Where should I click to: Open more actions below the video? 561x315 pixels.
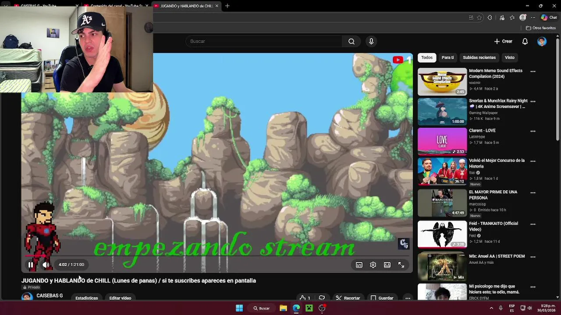pos(408,298)
